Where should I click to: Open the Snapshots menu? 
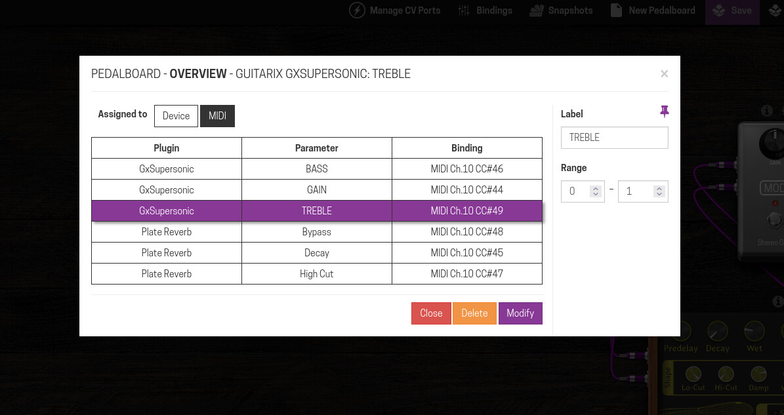pyautogui.click(x=560, y=10)
